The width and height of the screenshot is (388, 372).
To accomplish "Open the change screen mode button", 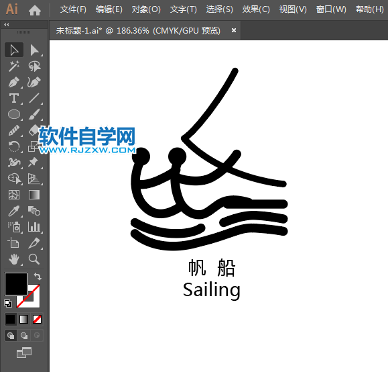I will 24,352.
